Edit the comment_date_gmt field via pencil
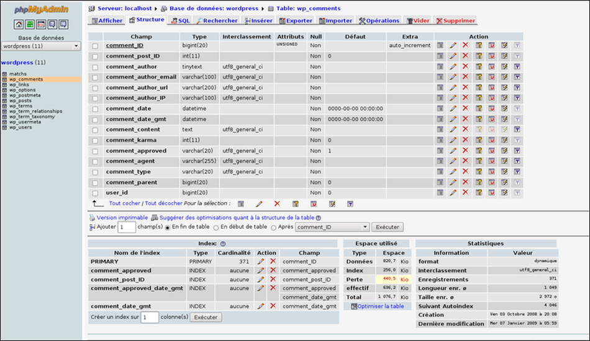The width and height of the screenshot is (590, 341). point(453,119)
